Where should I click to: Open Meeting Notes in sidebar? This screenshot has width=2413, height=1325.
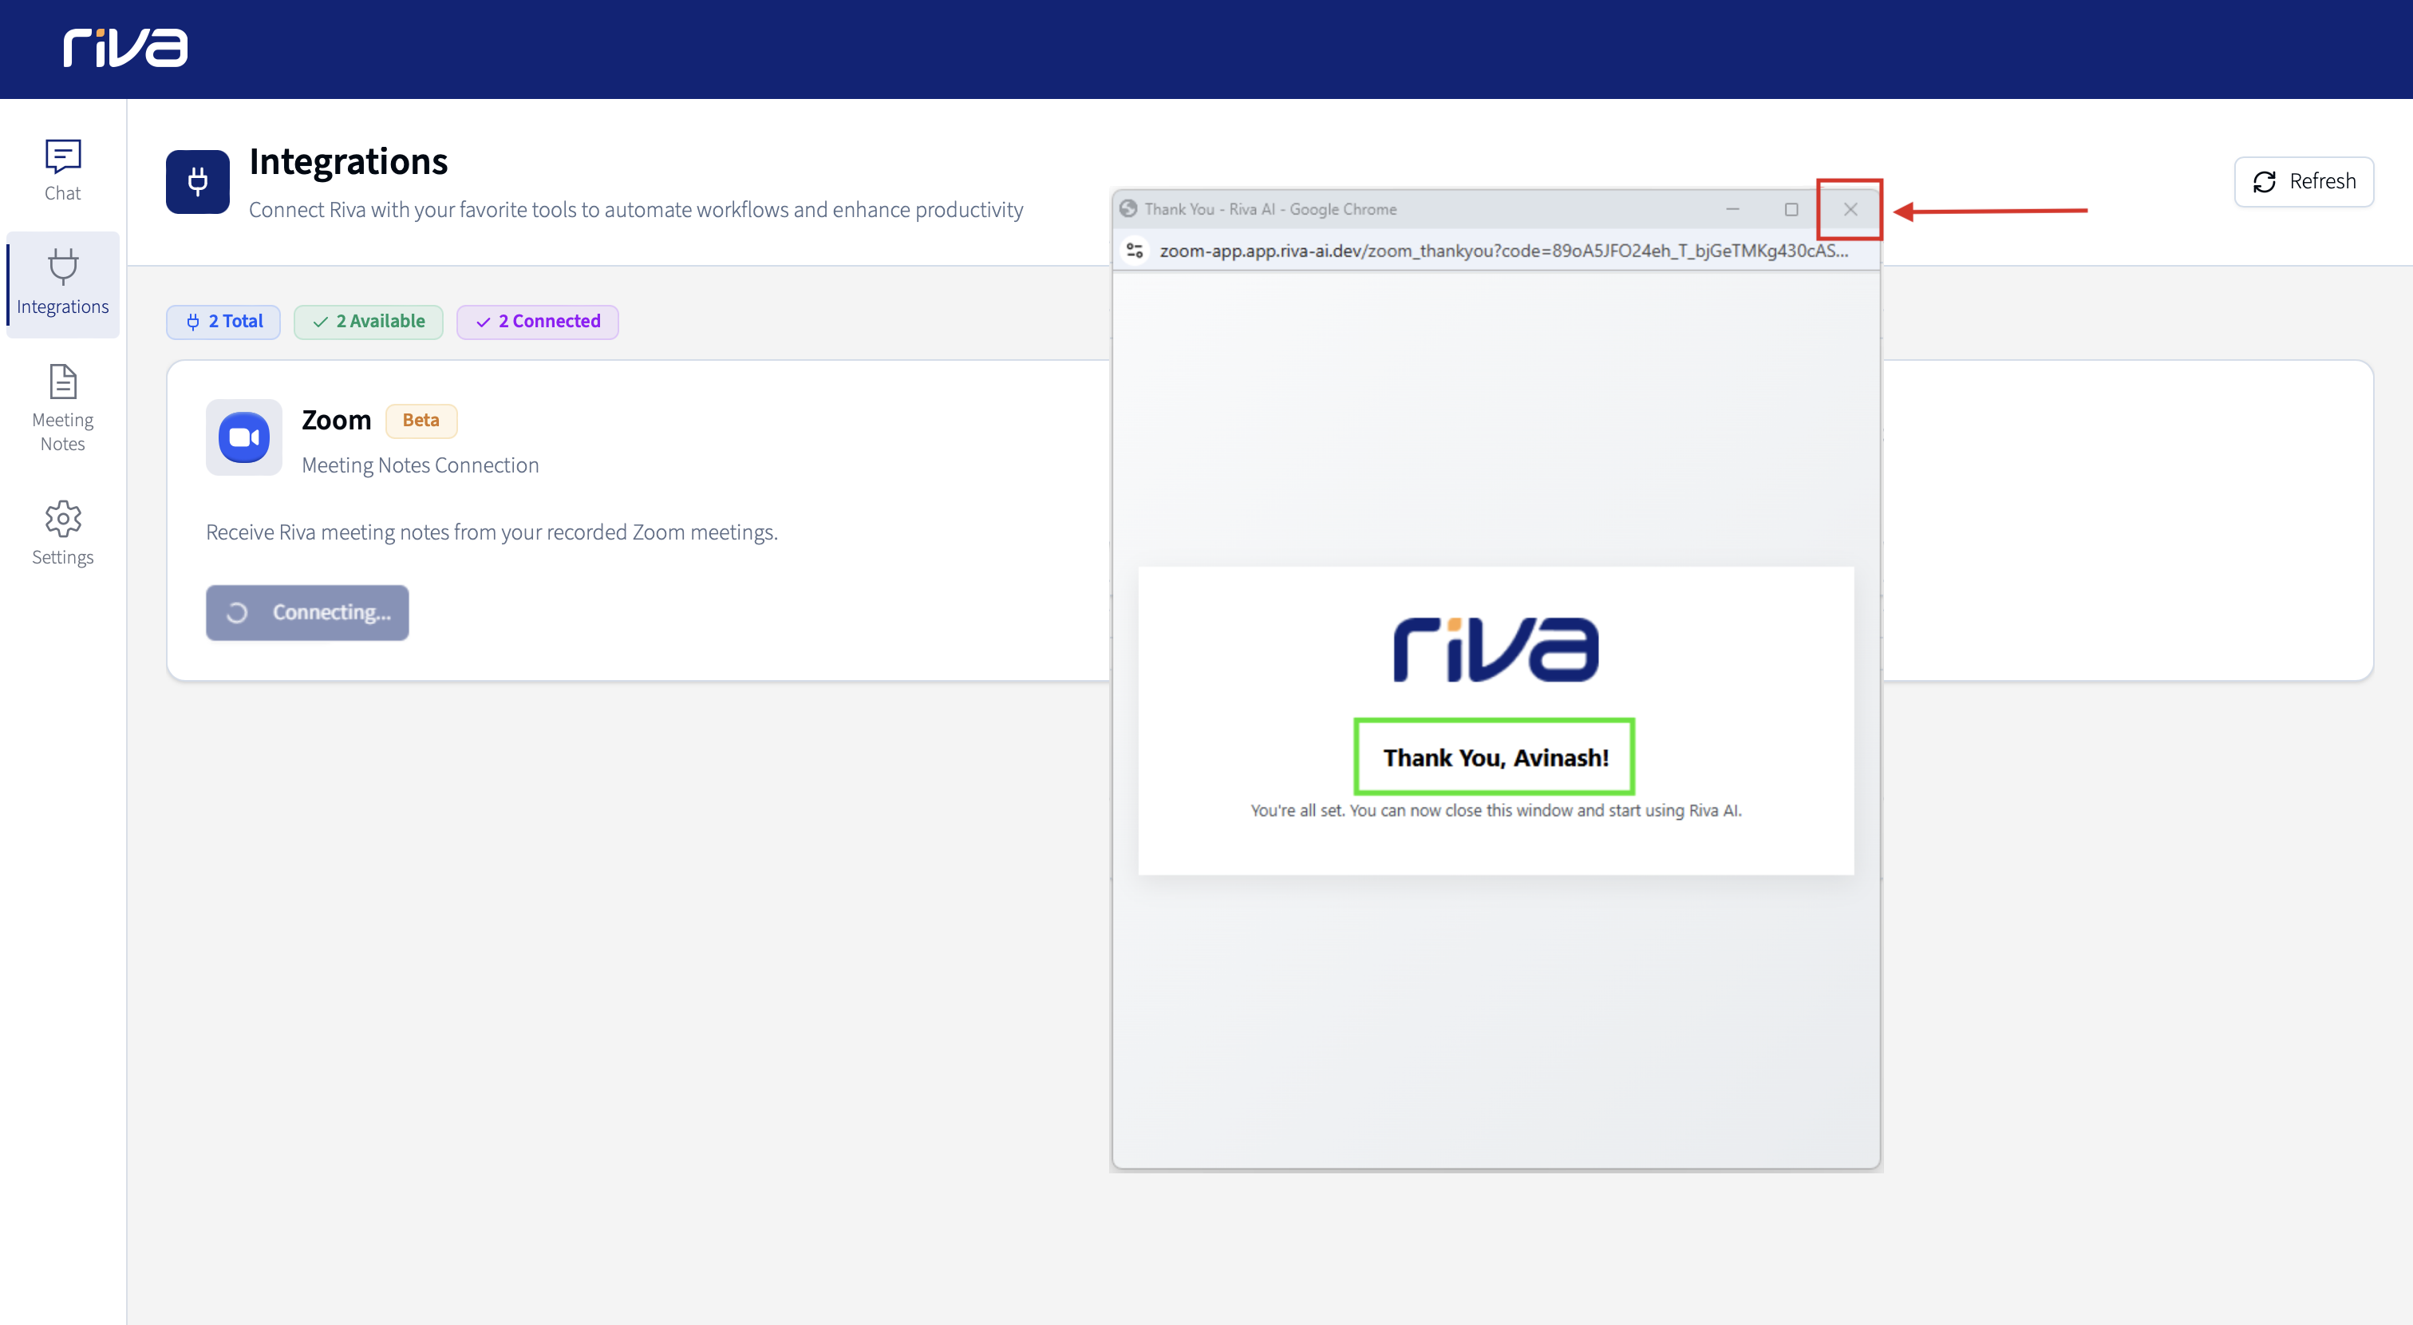point(63,409)
